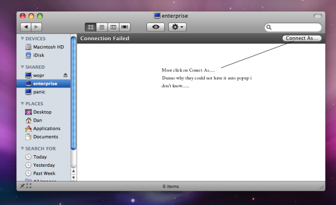Select the wopr shared computer
This screenshot has height=205, width=336.
coord(44,75)
